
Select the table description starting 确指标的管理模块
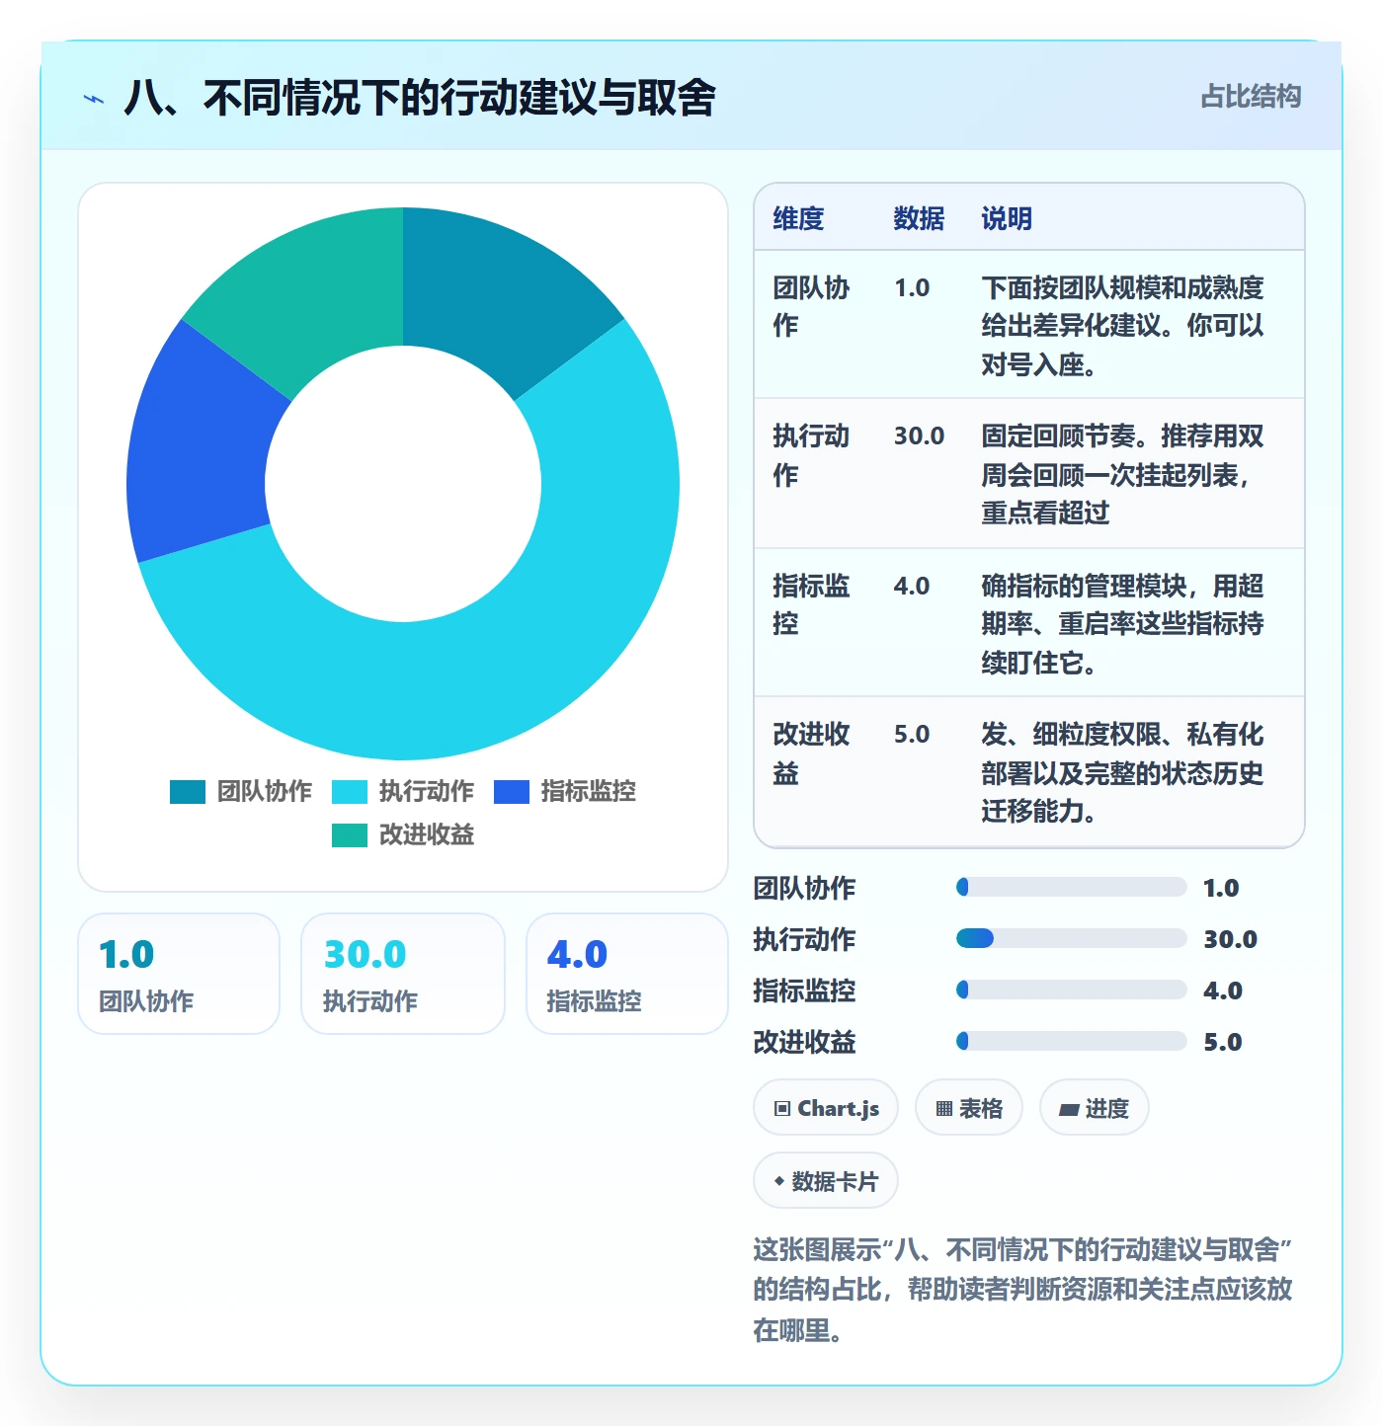(1122, 624)
